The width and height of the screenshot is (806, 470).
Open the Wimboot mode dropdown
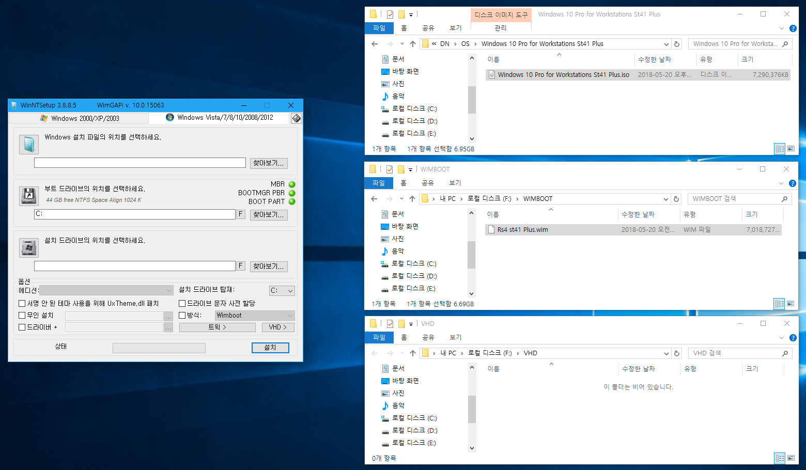[x=255, y=316]
